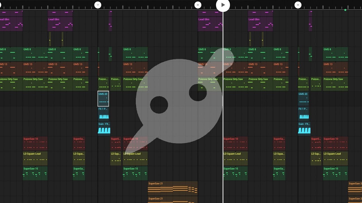362x203 pixels.
Task: Select the FX 1 P clip below marker 33
Action: click(x=303, y=114)
